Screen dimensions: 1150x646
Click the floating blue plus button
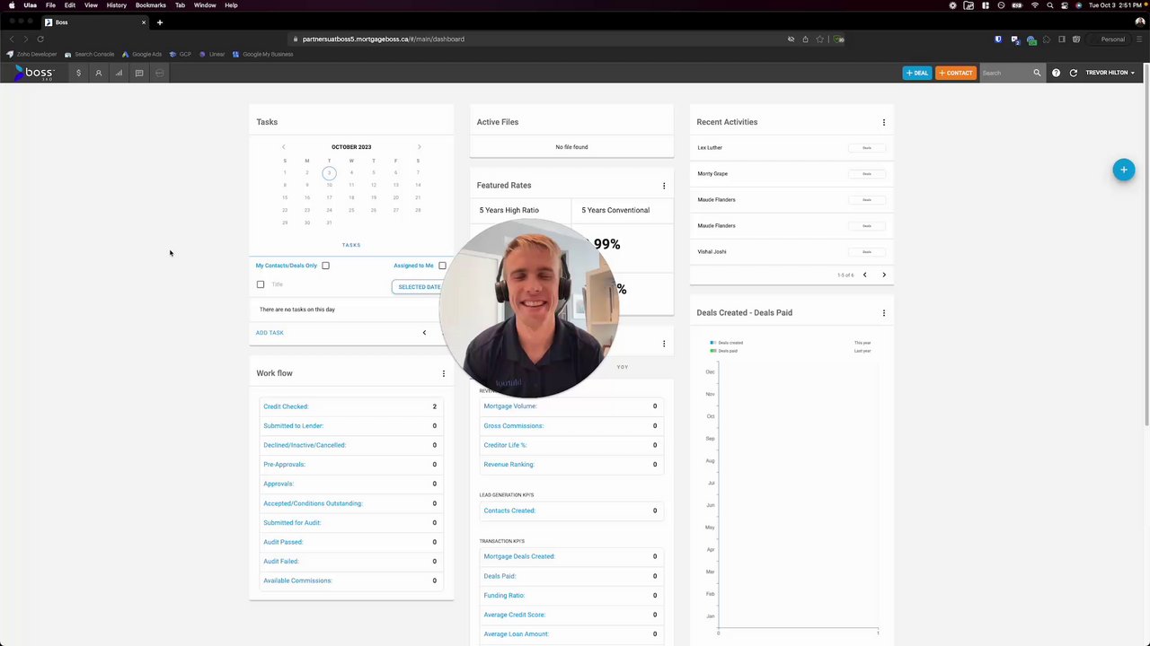click(x=1123, y=170)
